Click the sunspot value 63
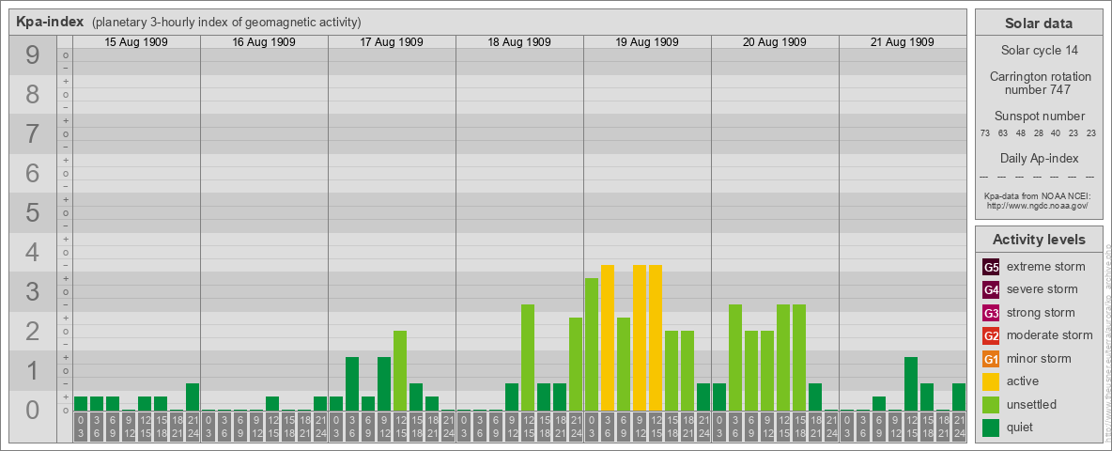Viewport: 1112px width, 451px height. pos(1003,133)
